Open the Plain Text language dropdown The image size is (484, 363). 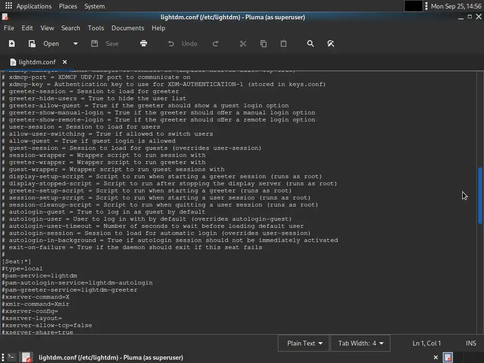pyautogui.click(x=304, y=343)
